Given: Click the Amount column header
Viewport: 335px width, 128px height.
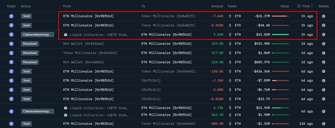Looking at the screenshot, I should (x=217, y=6).
